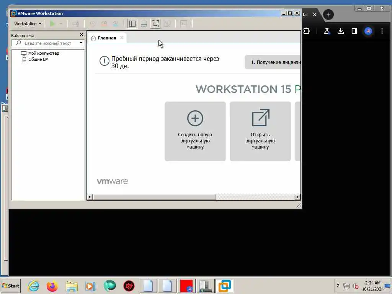Click the Revert Snapshot toolbar icon
This screenshot has width=392, height=294.
(x=104, y=24)
